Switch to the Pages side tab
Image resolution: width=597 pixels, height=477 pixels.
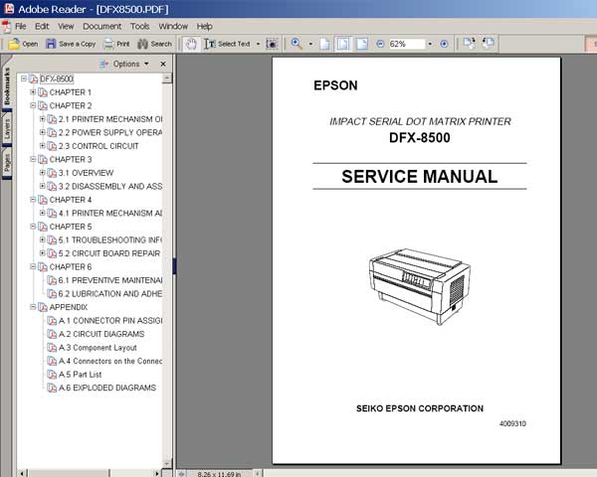pos(7,163)
